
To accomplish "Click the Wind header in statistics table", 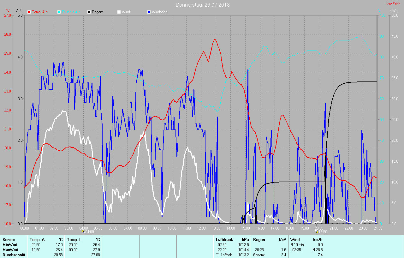I will (295, 240).
